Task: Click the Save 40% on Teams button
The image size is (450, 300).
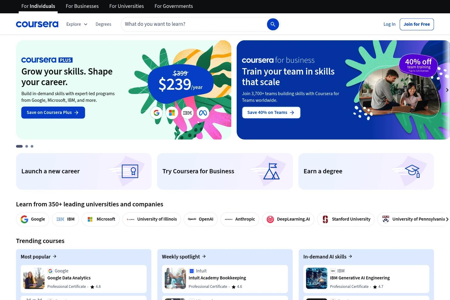Action: (271, 112)
